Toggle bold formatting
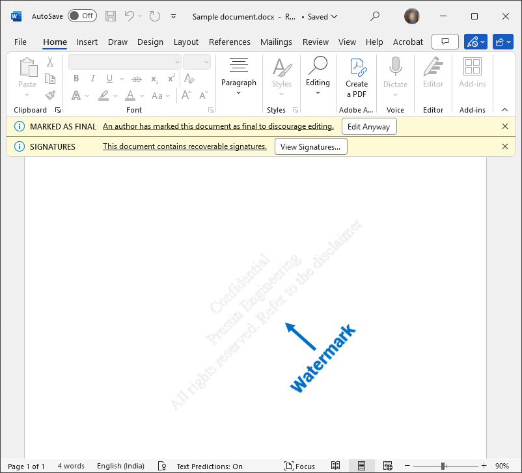522x473 pixels. tap(76, 78)
